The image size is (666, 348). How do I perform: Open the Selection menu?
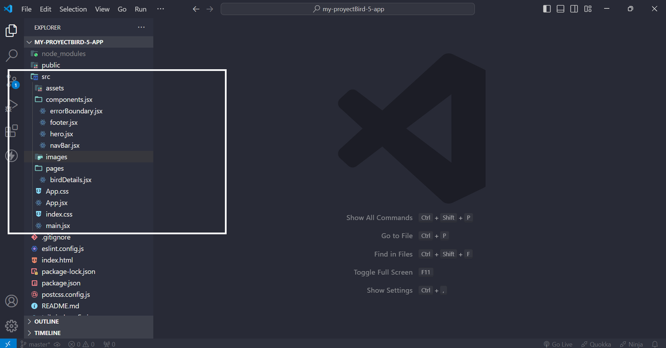coord(73,9)
